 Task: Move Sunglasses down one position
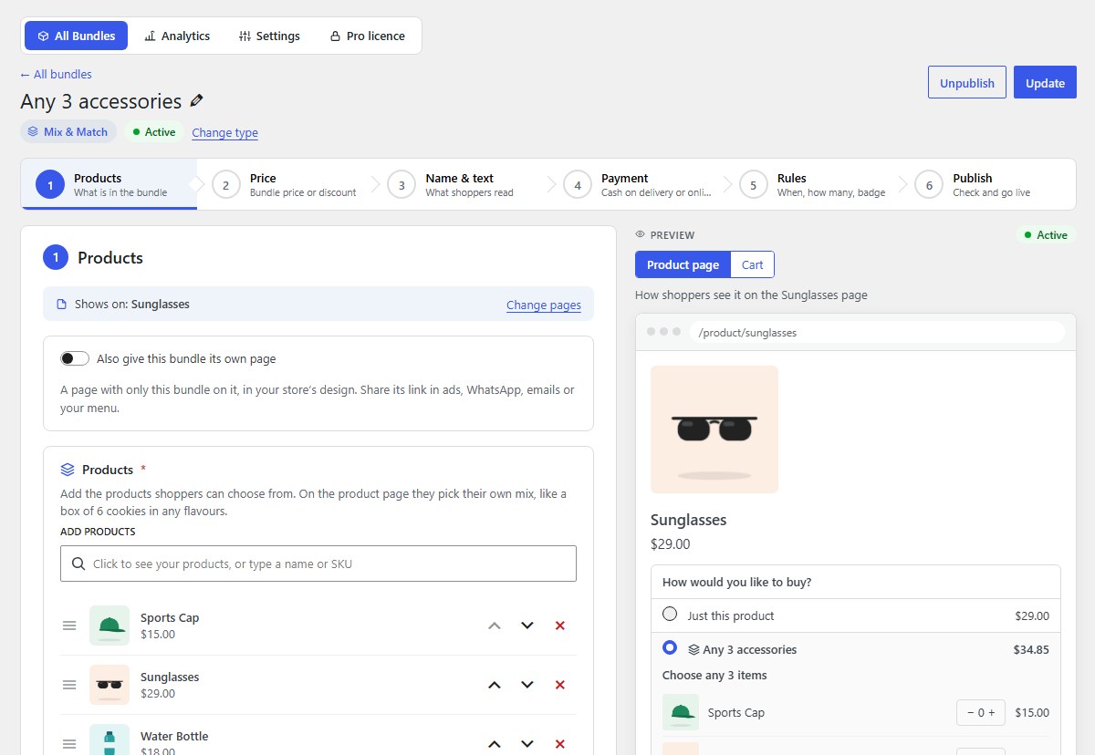(x=527, y=685)
